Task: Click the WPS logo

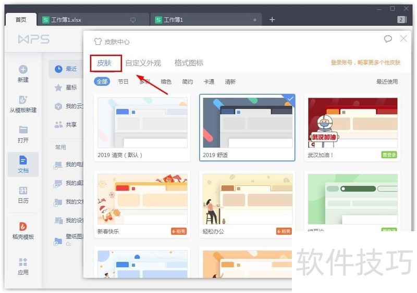Action: click(34, 40)
